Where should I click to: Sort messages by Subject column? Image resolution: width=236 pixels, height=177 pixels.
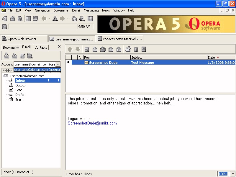(169, 58)
